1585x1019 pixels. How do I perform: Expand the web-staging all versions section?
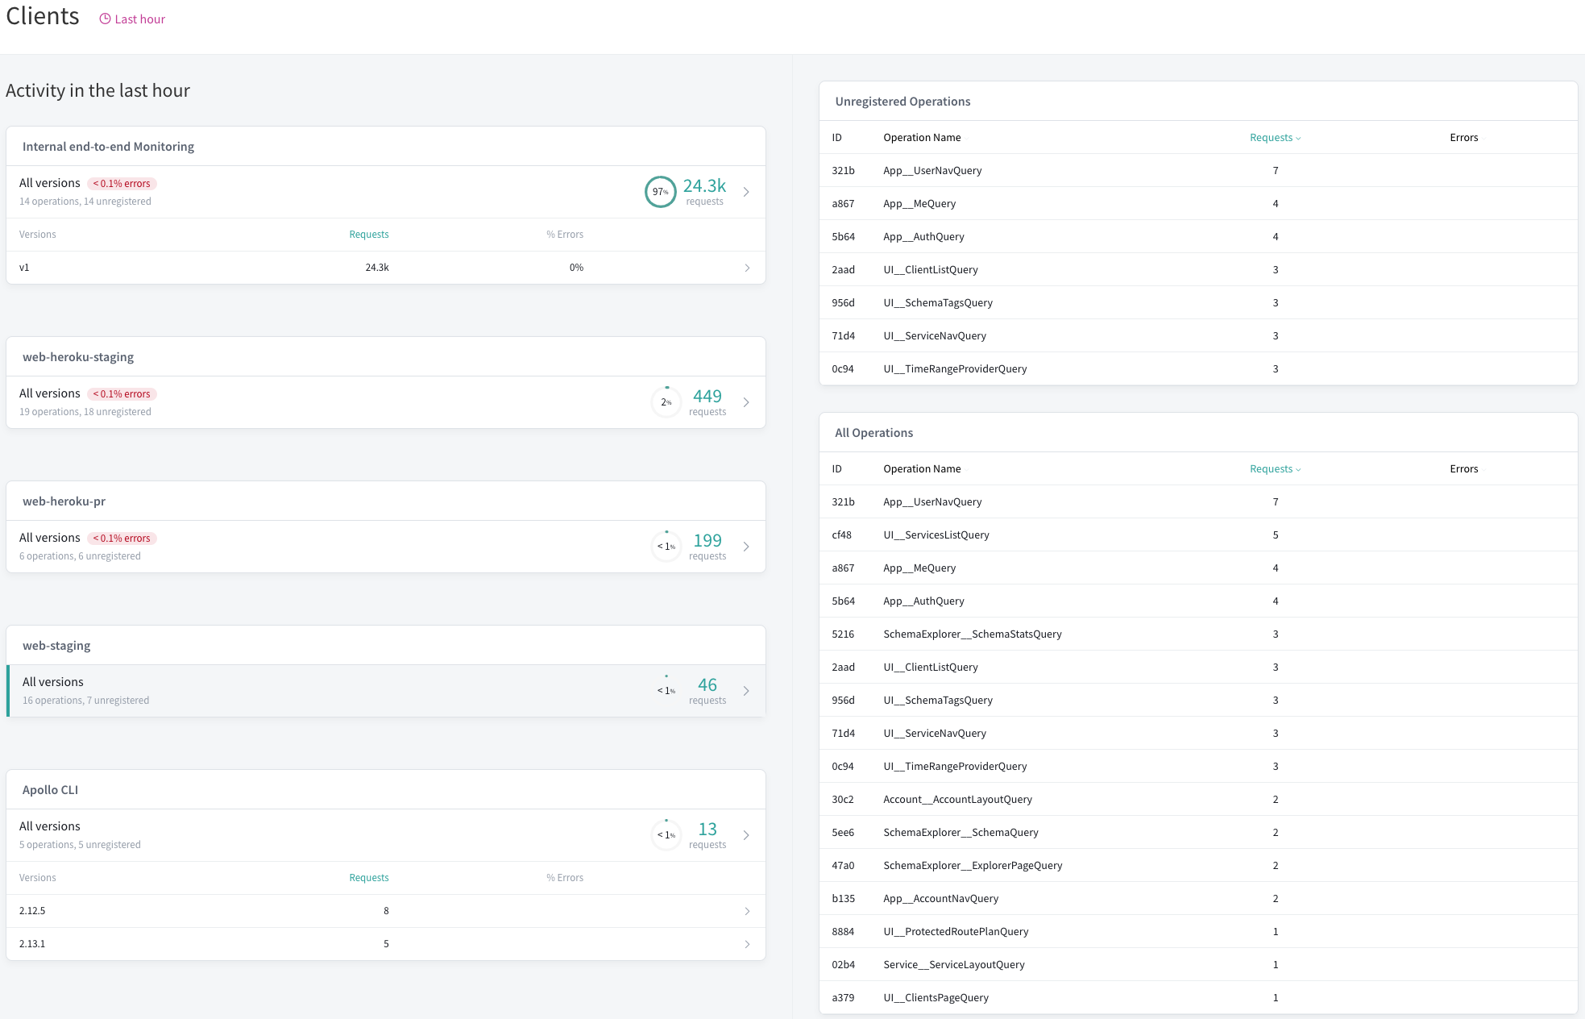tap(748, 690)
